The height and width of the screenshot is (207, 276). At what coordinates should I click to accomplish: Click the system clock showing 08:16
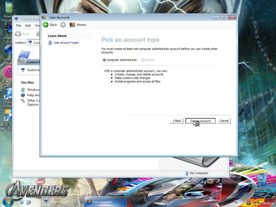pyautogui.click(x=266, y=203)
